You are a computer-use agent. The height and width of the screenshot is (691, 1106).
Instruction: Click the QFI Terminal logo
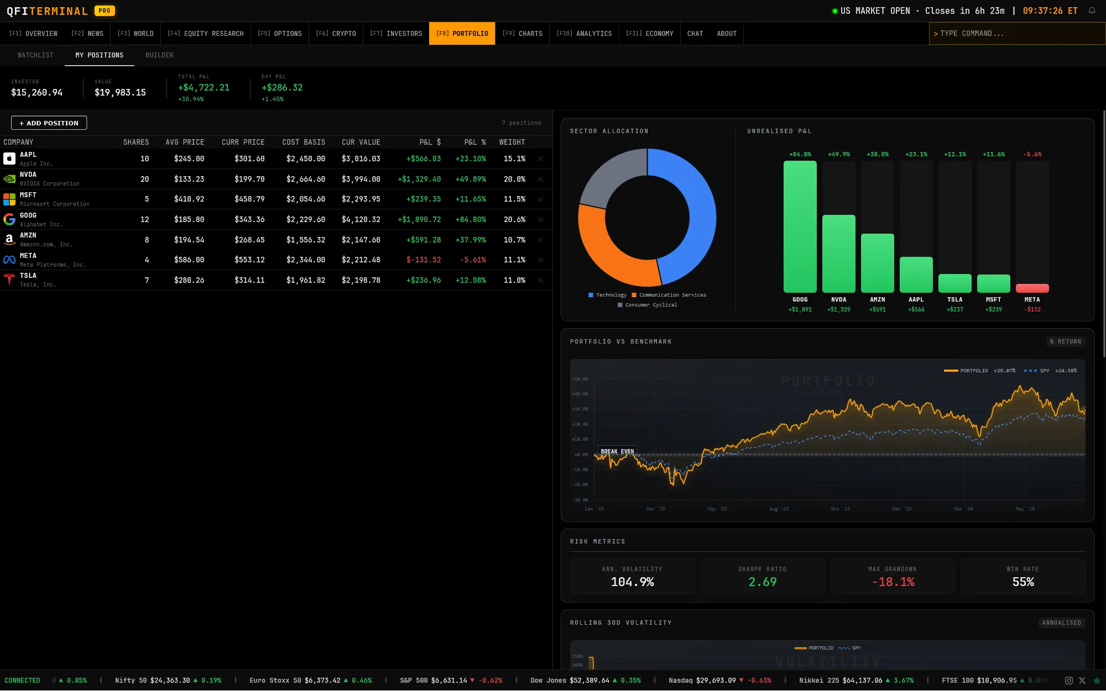(48, 11)
